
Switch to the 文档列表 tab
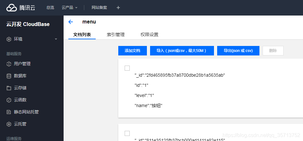(x=82, y=35)
